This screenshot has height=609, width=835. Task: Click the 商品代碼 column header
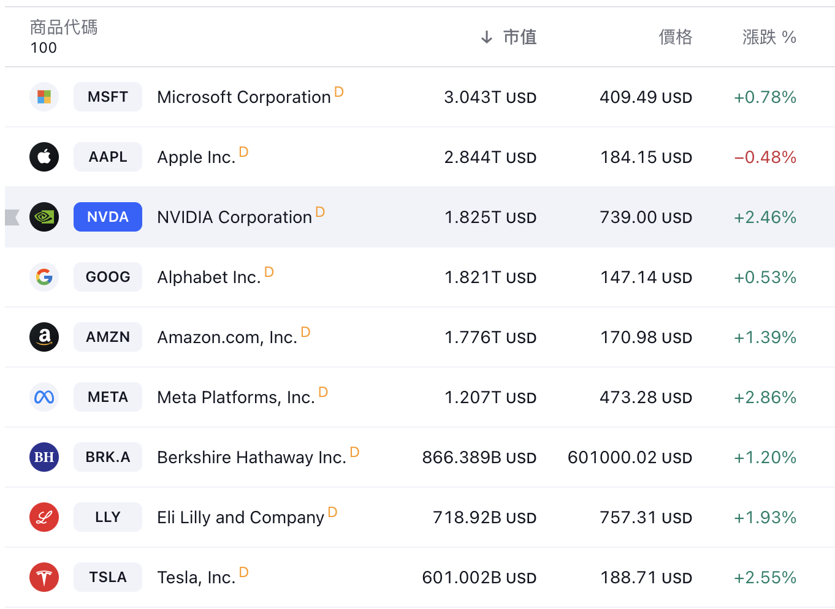pos(64,28)
